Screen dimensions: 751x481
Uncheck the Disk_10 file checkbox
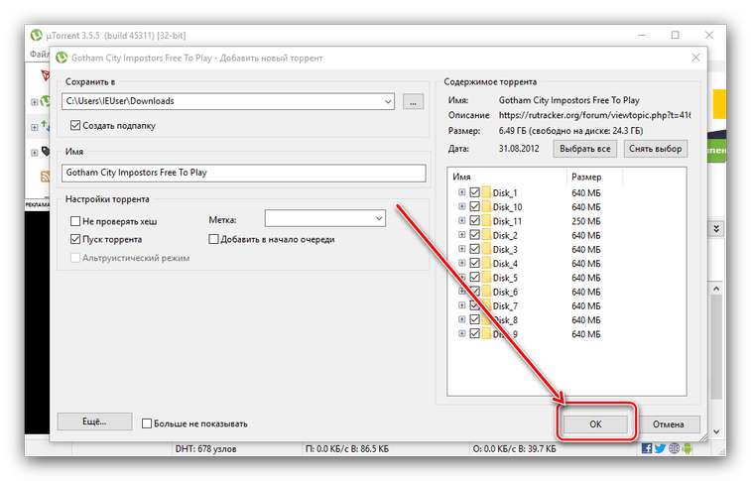click(474, 207)
